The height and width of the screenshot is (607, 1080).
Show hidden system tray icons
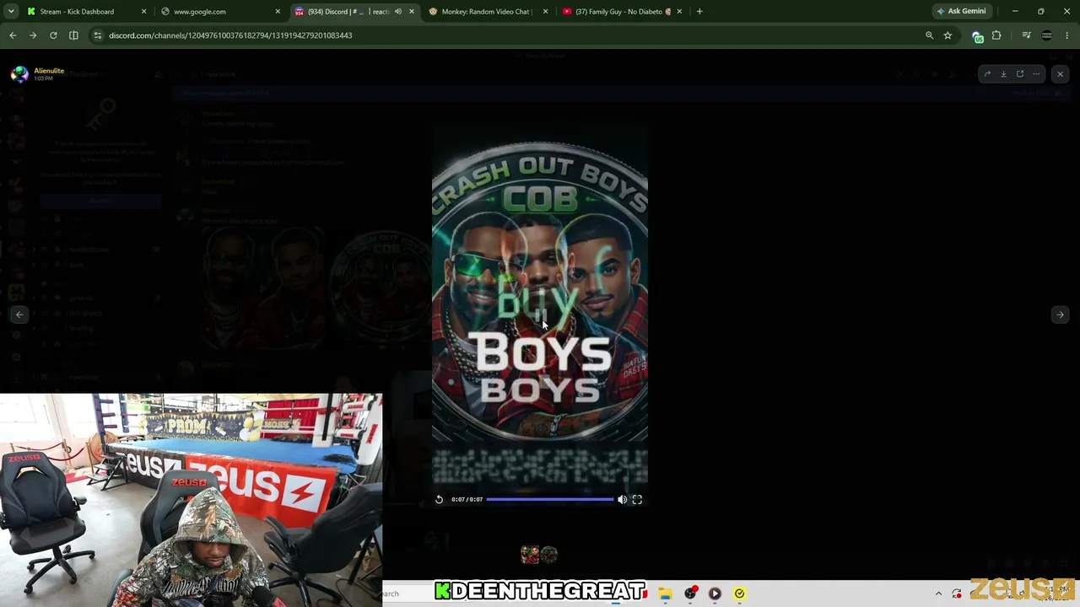(938, 594)
